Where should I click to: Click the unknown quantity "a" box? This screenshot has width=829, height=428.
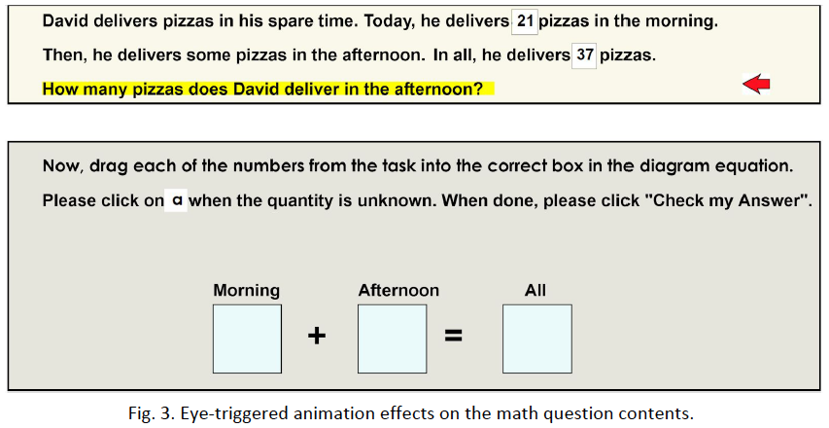(x=176, y=201)
